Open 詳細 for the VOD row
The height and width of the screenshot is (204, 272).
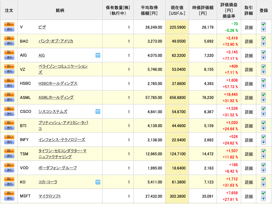click(x=249, y=168)
